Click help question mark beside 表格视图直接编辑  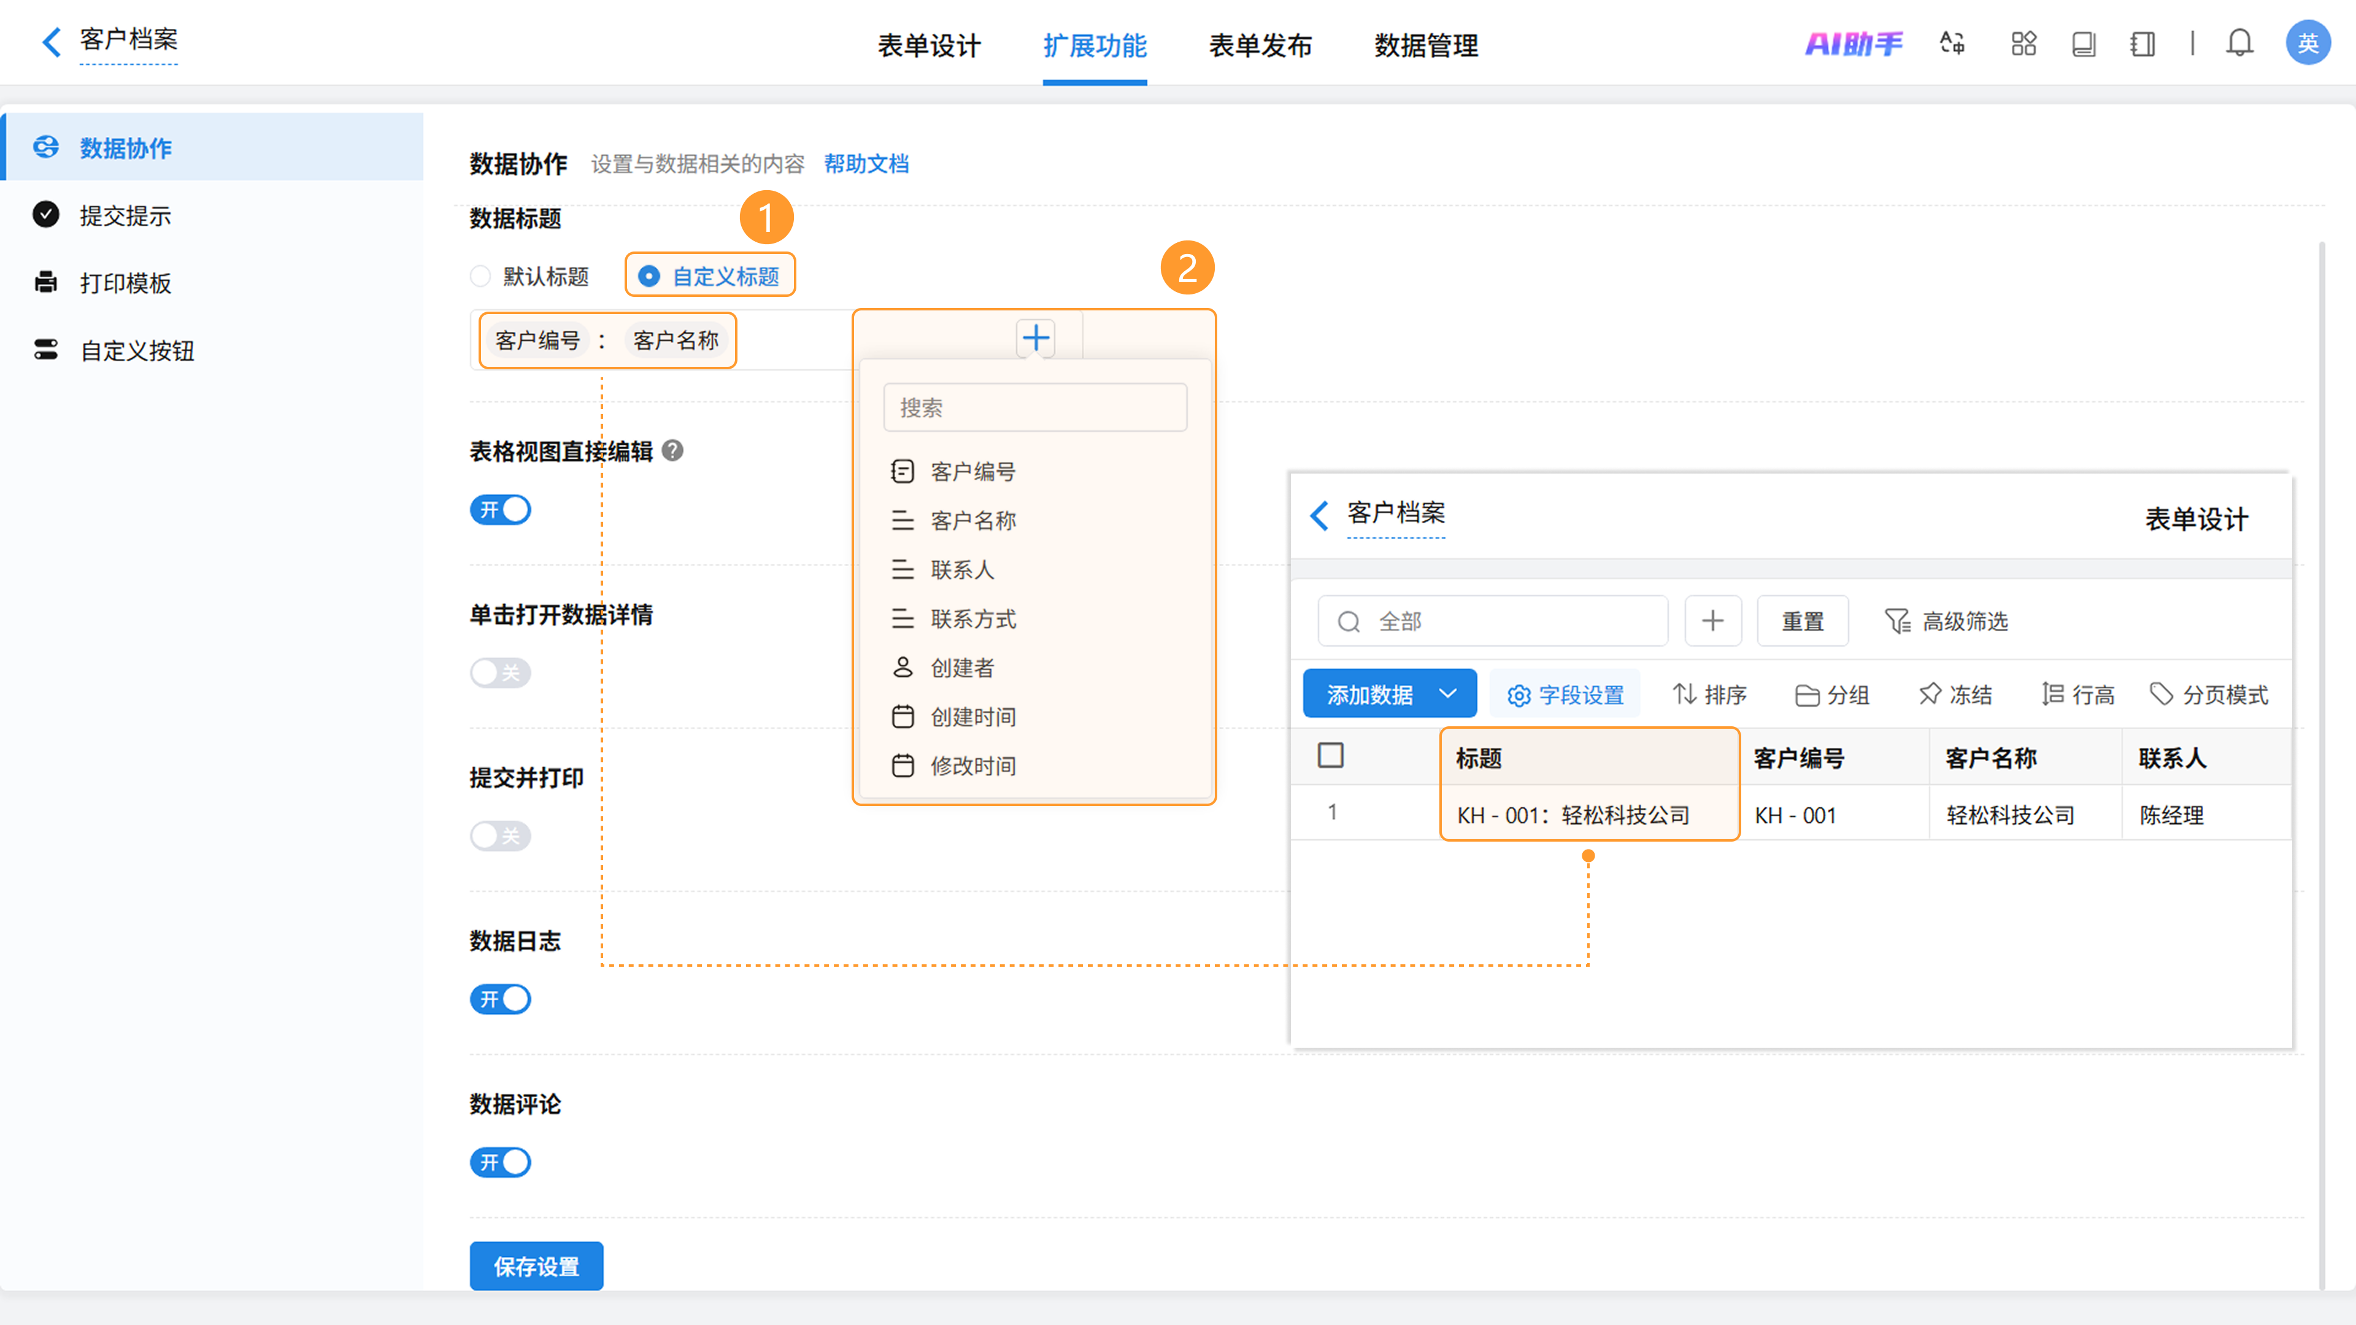click(x=672, y=451)
